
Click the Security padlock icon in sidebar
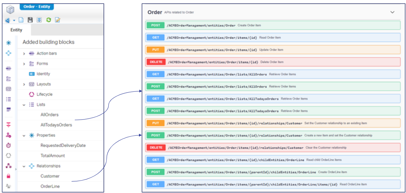(9, 176)
